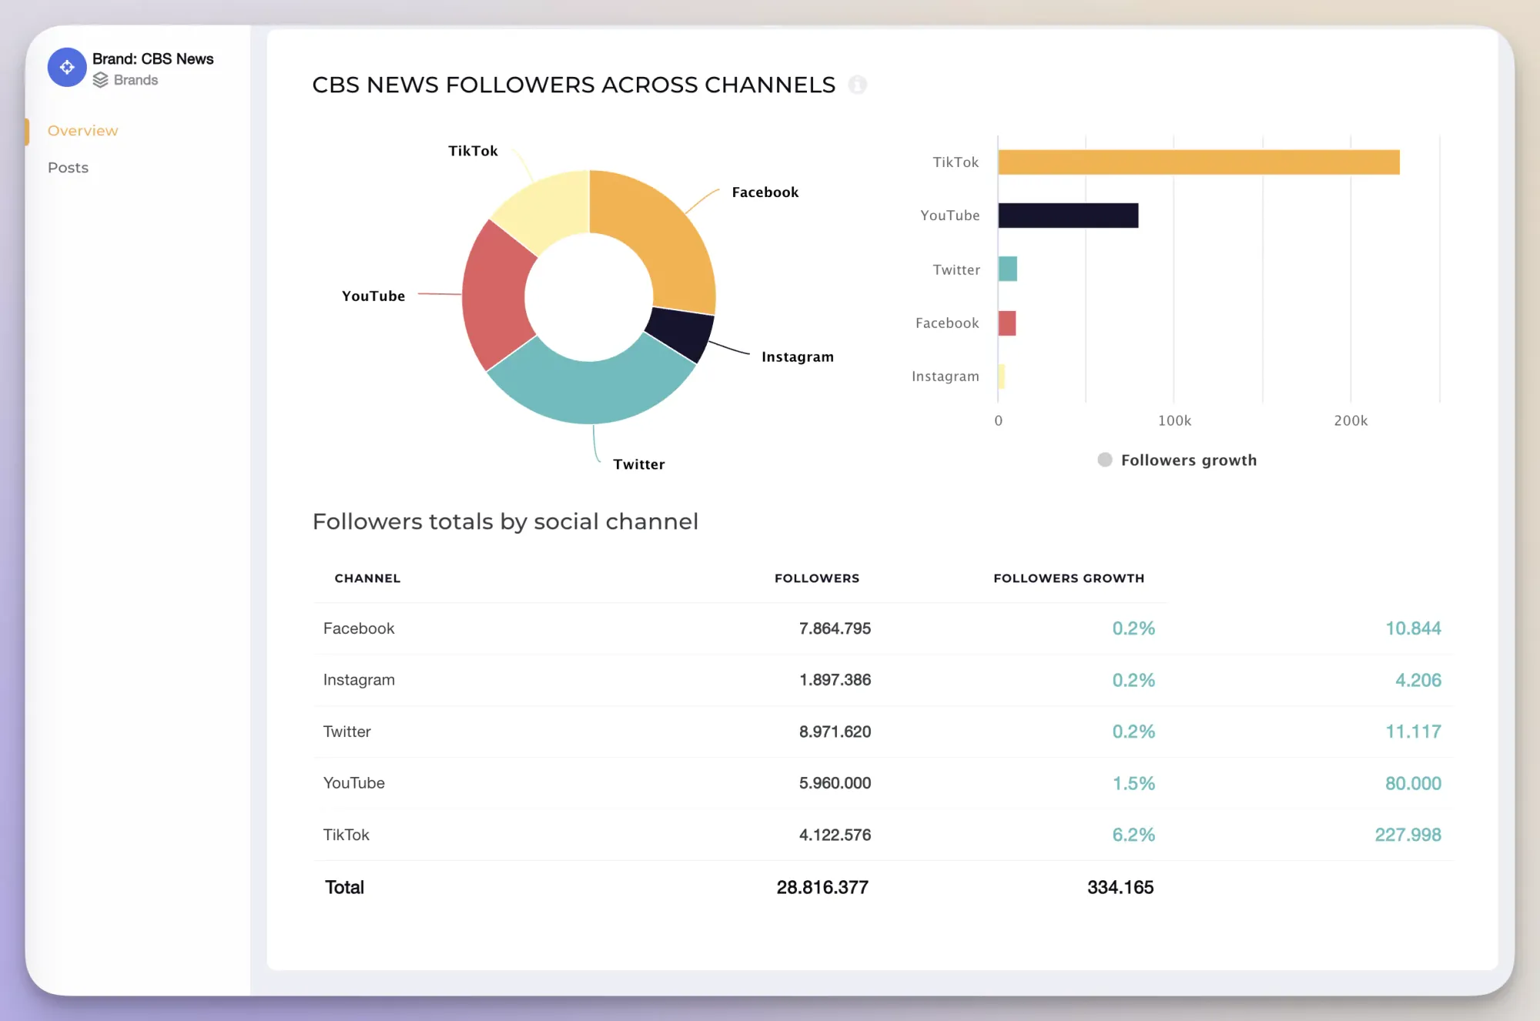Click the Instagram growth number 4.206
1540x1021 pixels.
click(1418, 680)
